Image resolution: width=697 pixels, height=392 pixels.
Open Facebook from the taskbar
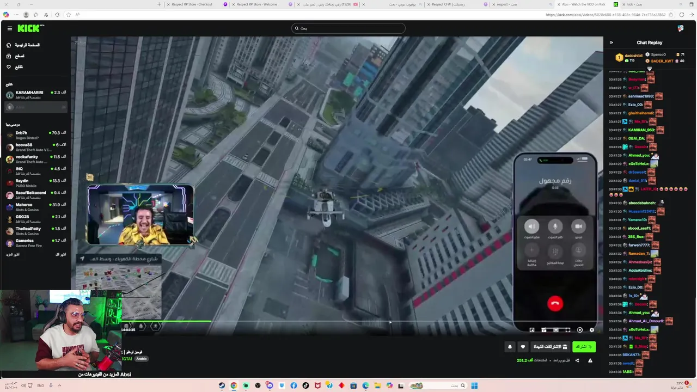pyautogui.click(x=294, y=385)
